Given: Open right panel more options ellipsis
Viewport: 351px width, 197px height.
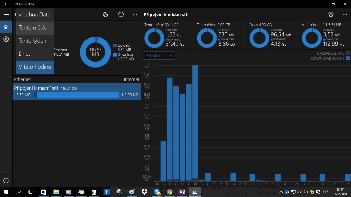Looking at the screenshot, I should (345, 15).
